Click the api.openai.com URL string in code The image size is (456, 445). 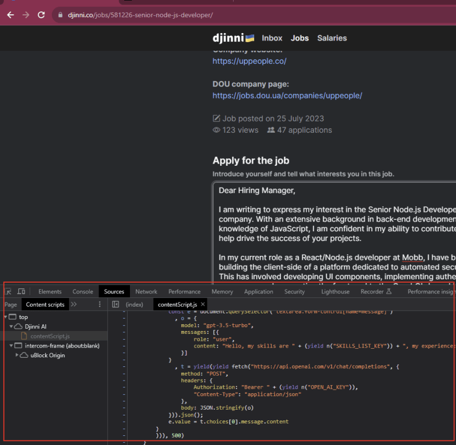(x=319, y=366)
